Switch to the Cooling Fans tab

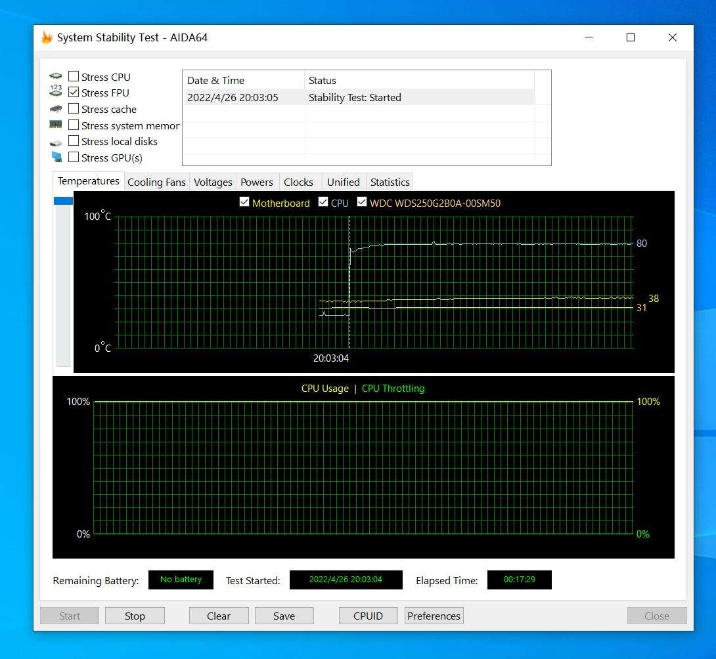click(x=156, y=182)
